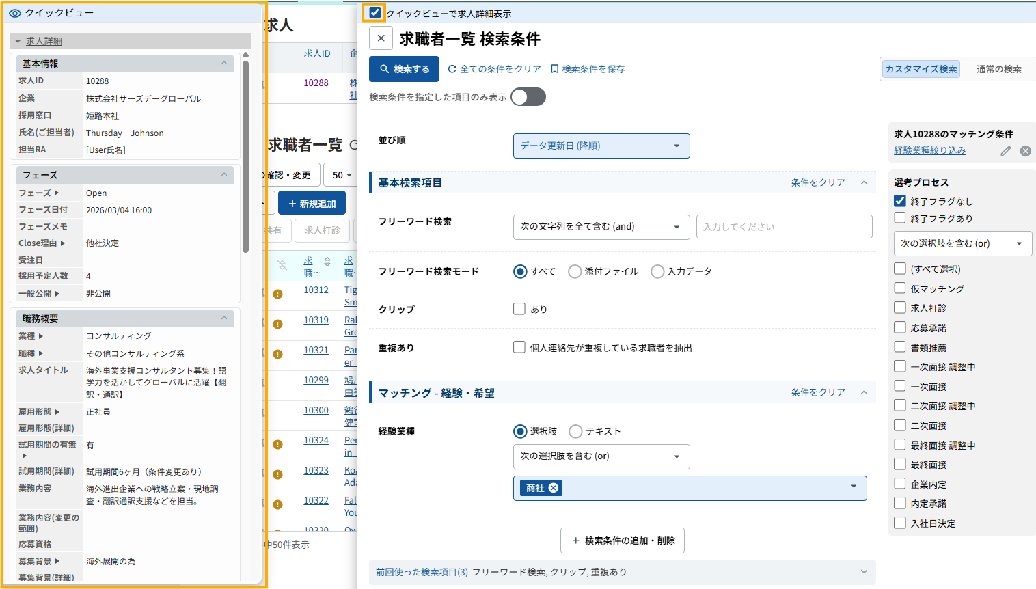Click the warning icon beside job seeker 10312
This screenshot has height=589, width=1036.
coord(277,294)
